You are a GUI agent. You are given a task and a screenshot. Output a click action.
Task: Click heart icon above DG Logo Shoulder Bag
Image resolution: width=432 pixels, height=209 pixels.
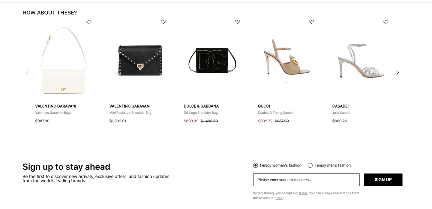pos(237,22)
